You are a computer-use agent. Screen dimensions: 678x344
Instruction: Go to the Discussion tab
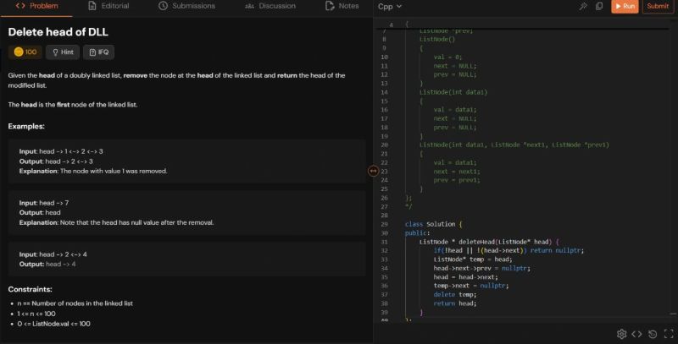point(270,6)
